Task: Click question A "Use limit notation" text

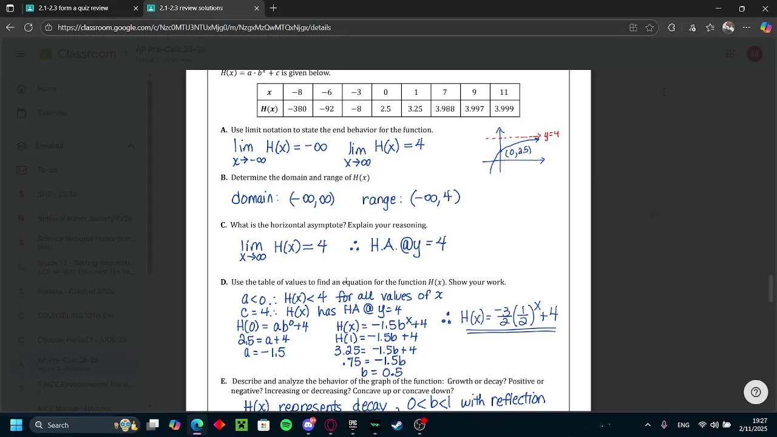Action: tap(331, 130)
